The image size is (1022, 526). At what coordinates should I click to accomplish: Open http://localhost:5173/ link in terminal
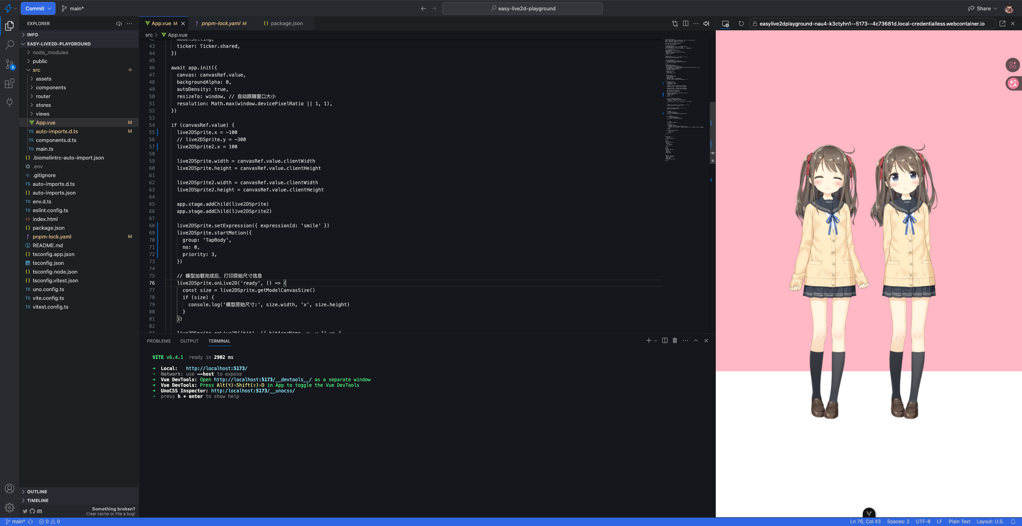tap(216, 368)
